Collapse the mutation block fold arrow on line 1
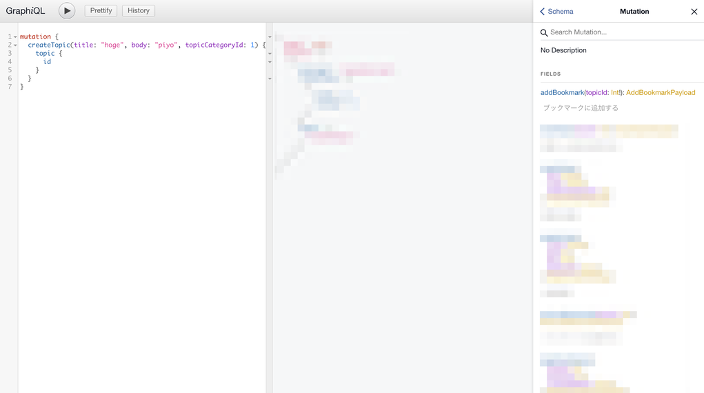The height and width of the screenshot is (393, 704). [x=15, y=36]
